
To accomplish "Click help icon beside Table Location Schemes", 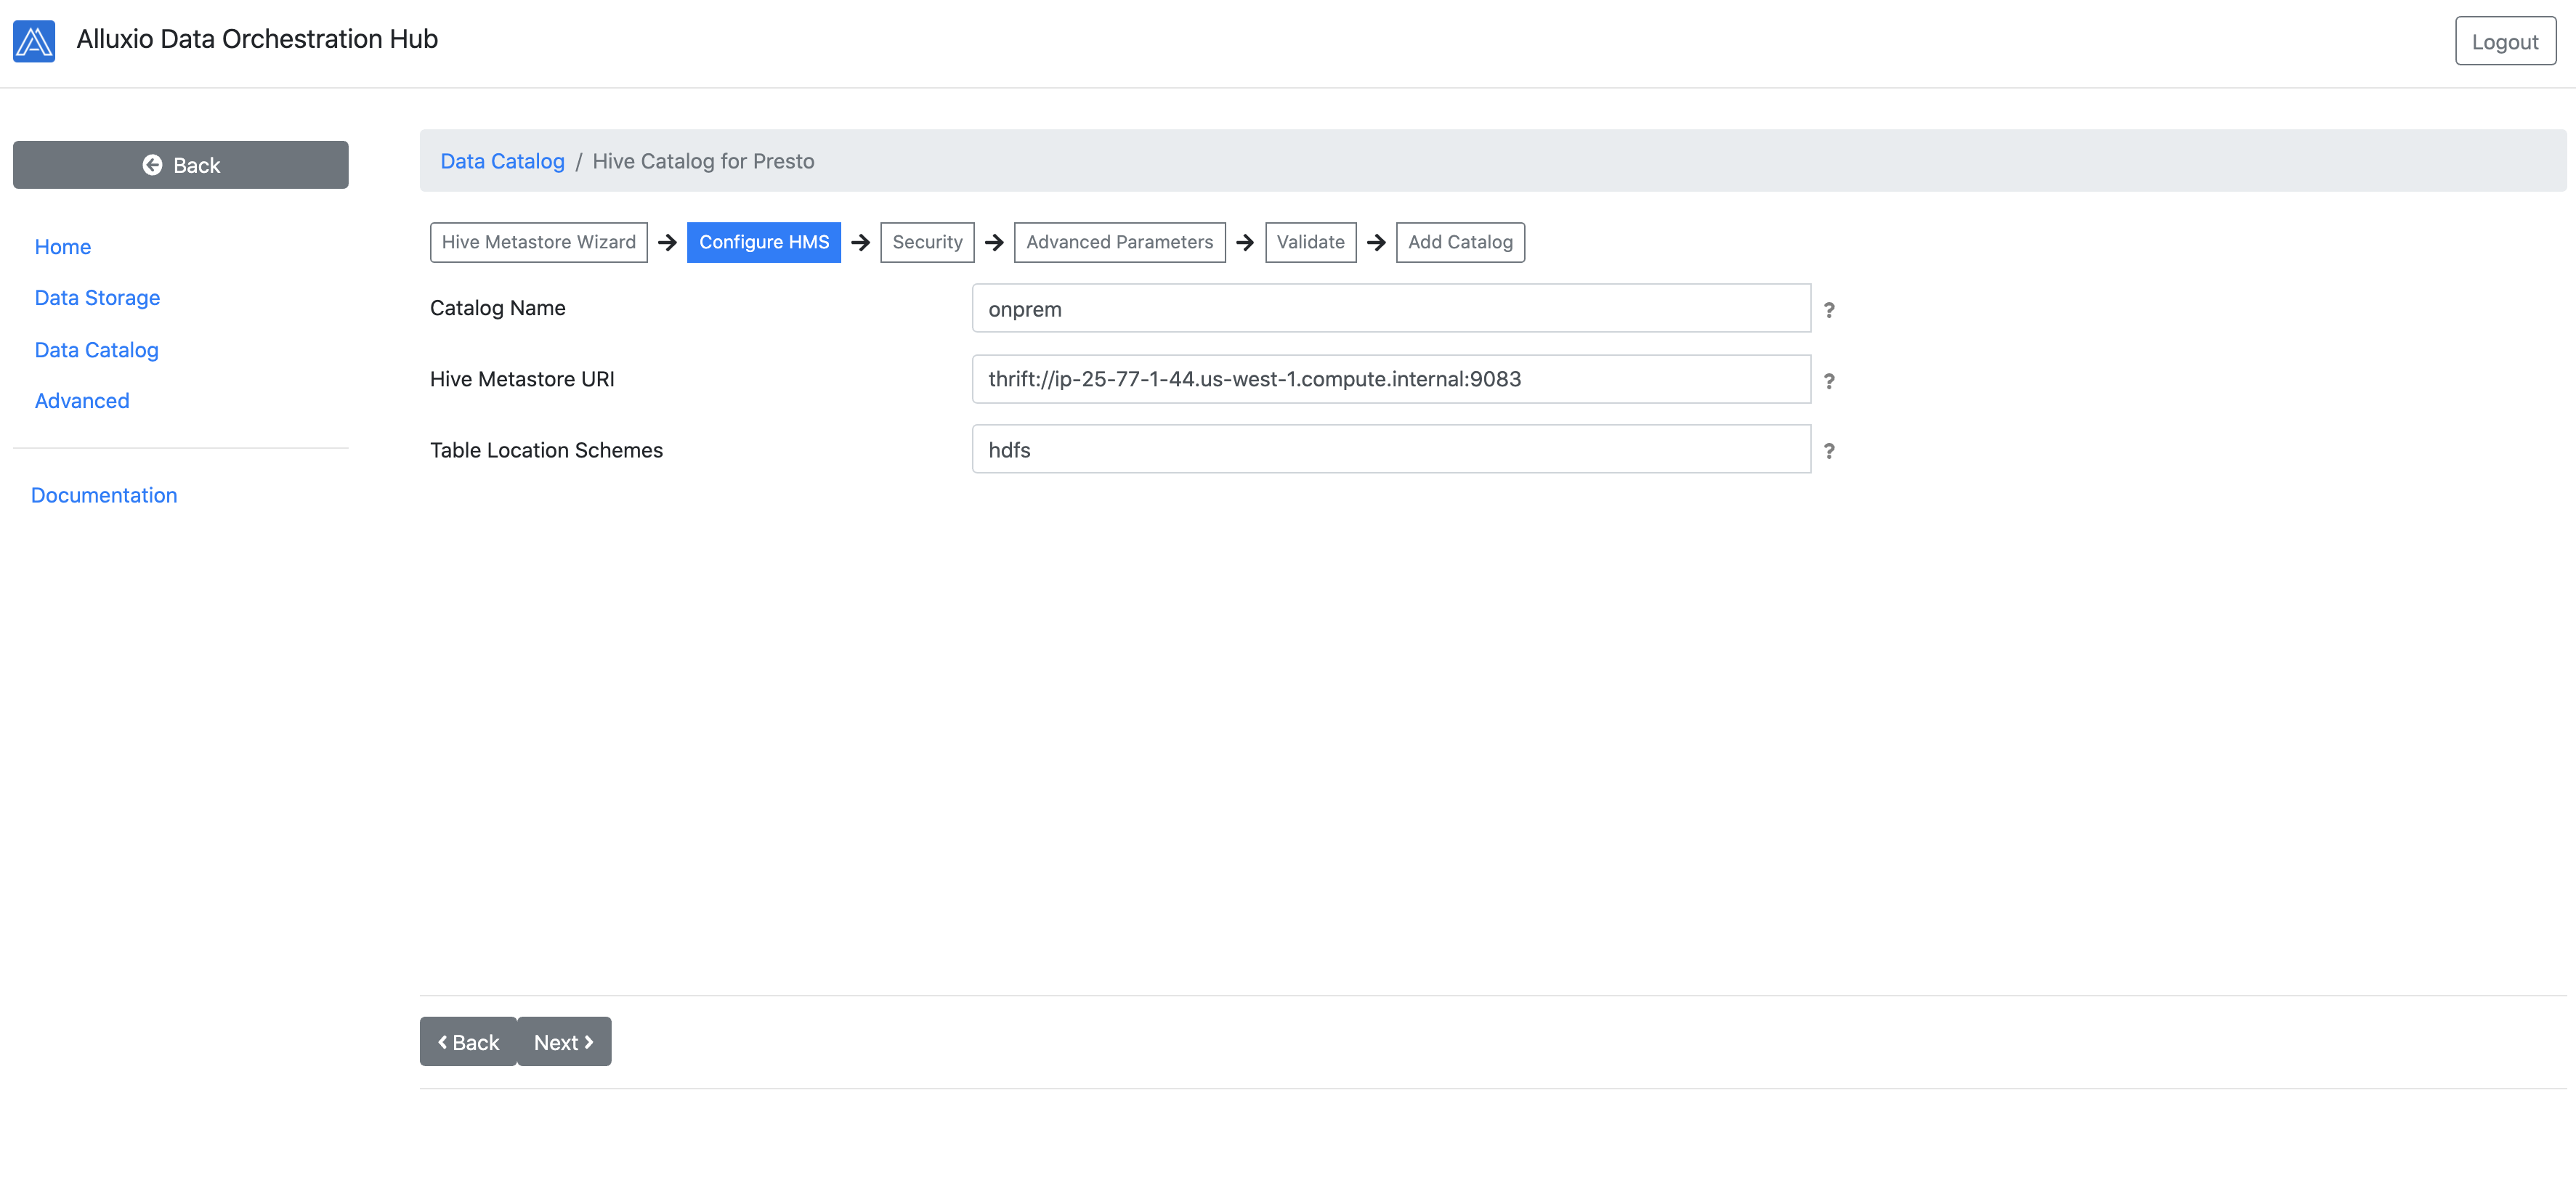I will click(x=1829, y=451).
